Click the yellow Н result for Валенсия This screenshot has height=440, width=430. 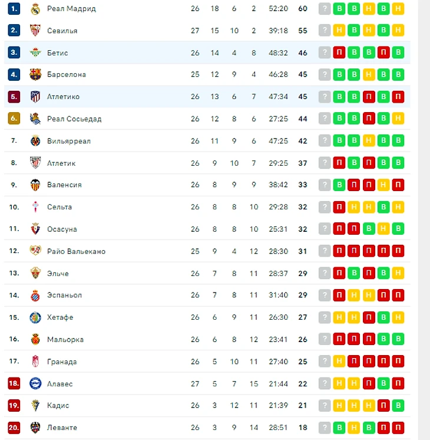pos(383,185)
